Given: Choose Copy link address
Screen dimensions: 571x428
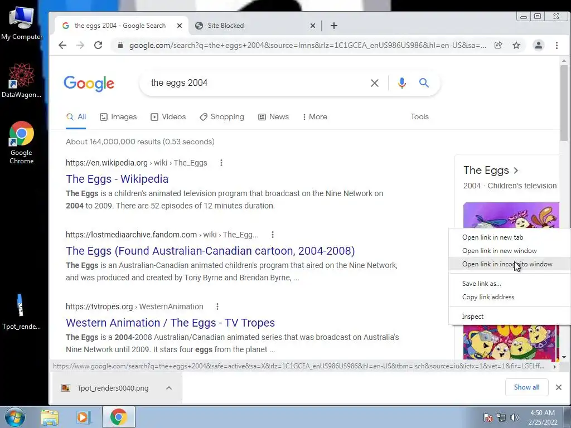Looking at the screenshot, I should (x=510, y=297).
